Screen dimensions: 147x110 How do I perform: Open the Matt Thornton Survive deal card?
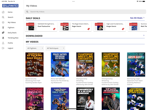click(137, 27)
